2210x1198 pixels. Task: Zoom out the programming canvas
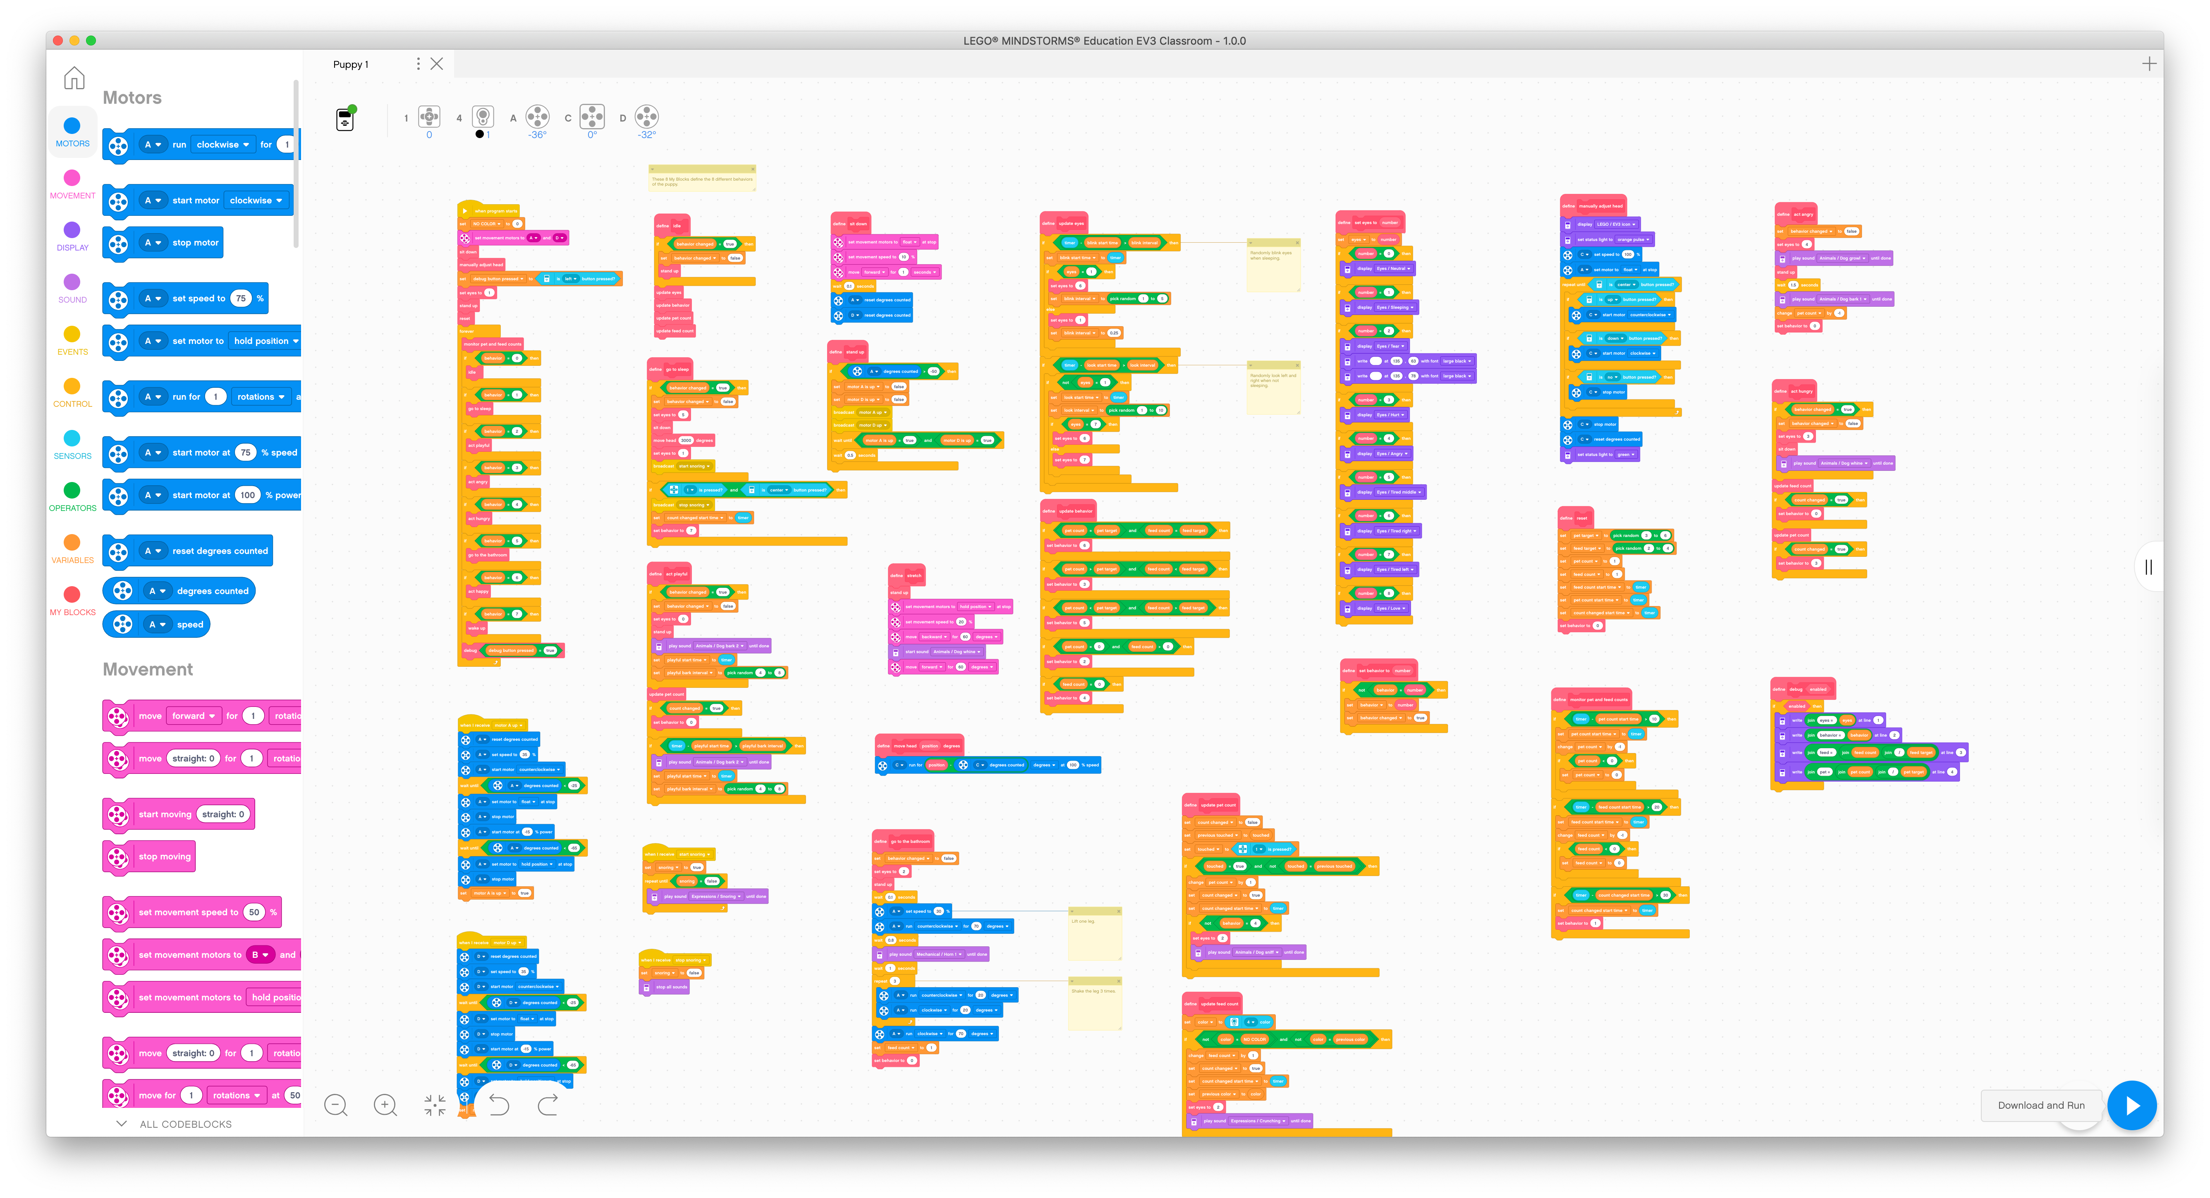pos(336,1105)
